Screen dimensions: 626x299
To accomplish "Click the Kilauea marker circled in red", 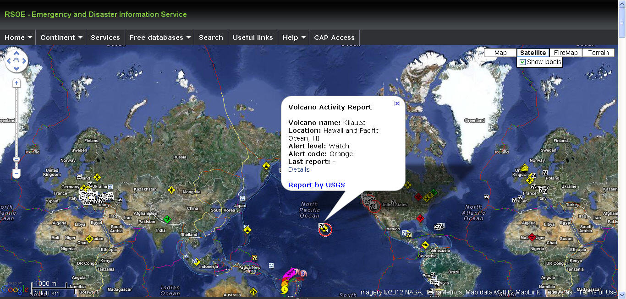I will pos(324,229).
